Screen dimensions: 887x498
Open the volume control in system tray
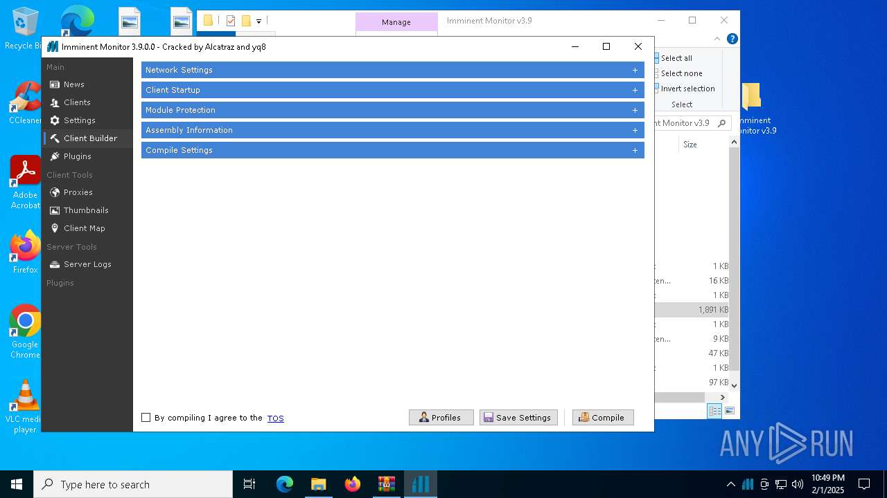tap(798, 484)
